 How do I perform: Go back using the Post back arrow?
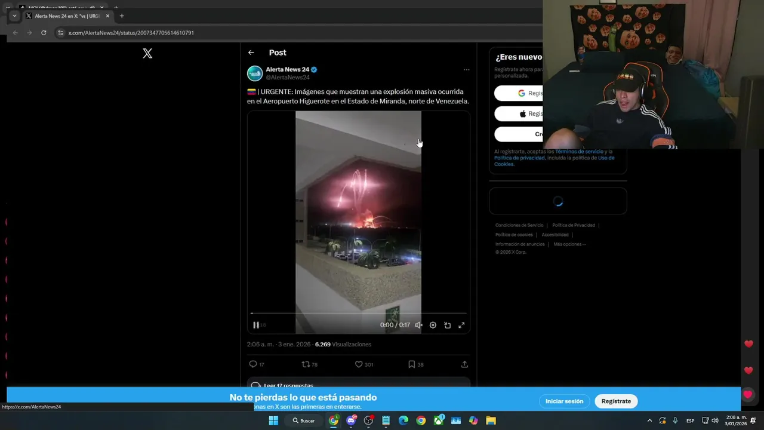[251, 53]
